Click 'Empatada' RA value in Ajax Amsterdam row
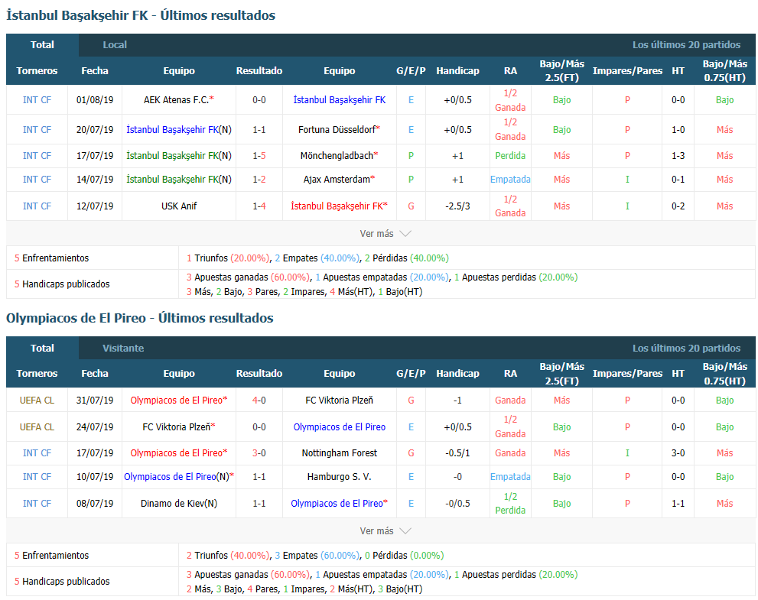Image resolution: width=758 pixels, height=600 pixels. tap(510, 179)
